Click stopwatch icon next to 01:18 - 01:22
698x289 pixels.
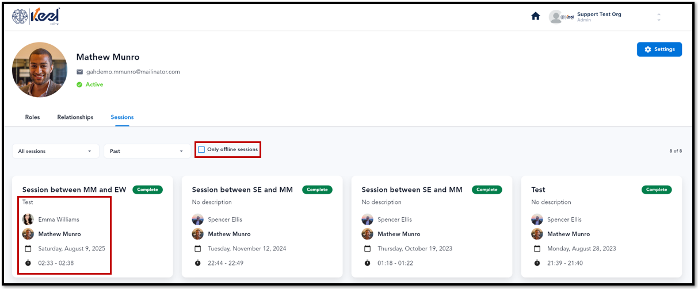[368, 263]
